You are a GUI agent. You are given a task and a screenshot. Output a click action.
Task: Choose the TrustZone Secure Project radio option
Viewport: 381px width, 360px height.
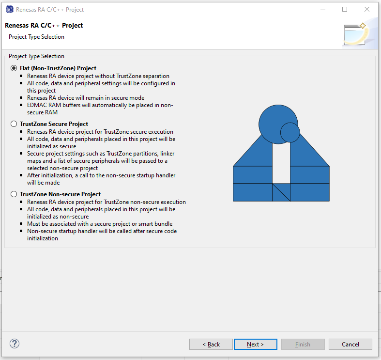pyautogui.click(x=14, y=124)
